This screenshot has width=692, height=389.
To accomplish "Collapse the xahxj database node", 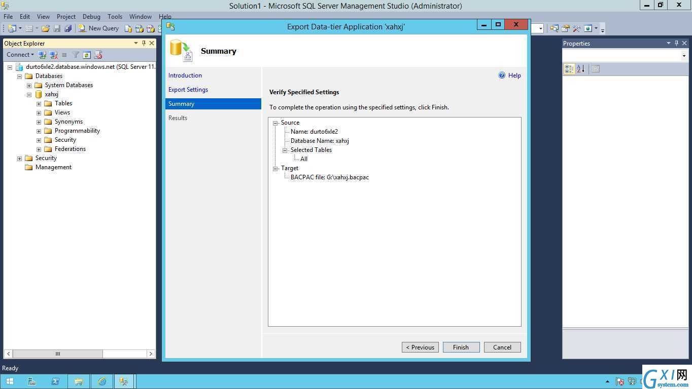I will (29, 94).
